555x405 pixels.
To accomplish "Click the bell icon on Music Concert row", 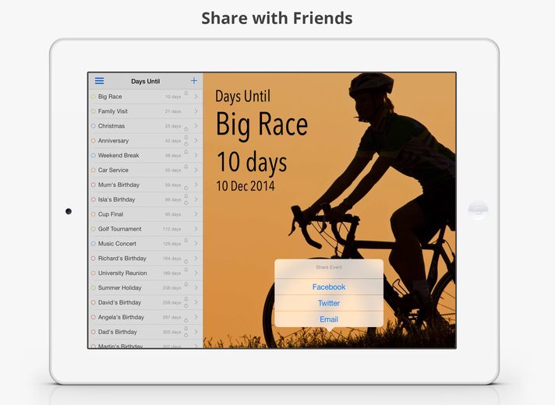I will click(186, 241).
